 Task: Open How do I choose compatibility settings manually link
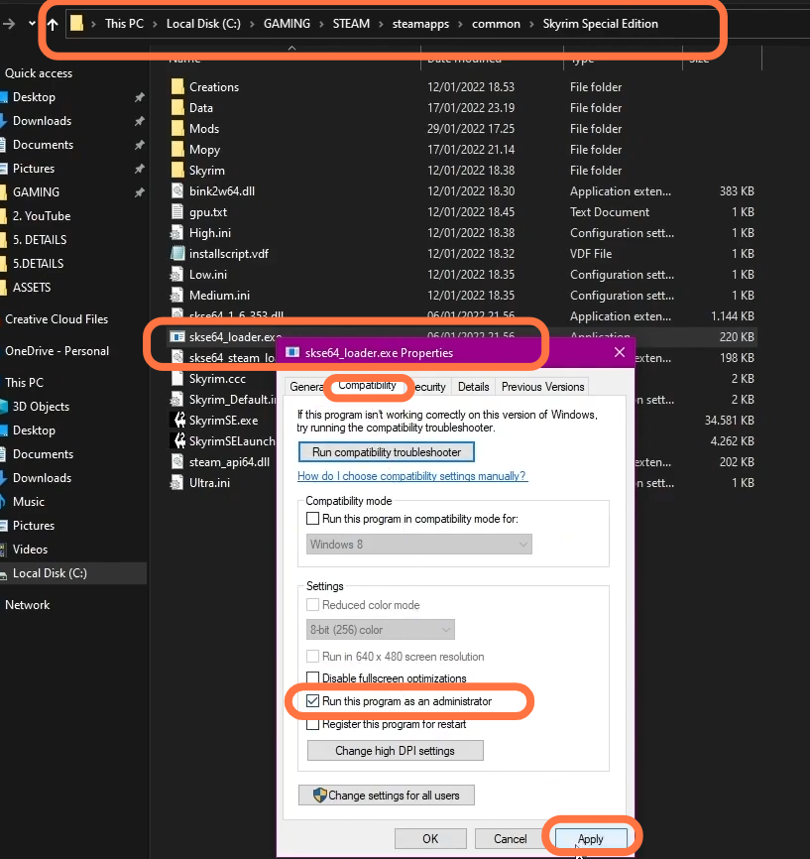[411, 475]
